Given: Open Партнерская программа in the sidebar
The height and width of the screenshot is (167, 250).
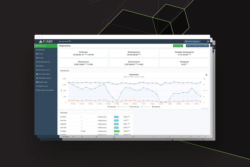Looking at the screenshot, I should pos(45,90).
